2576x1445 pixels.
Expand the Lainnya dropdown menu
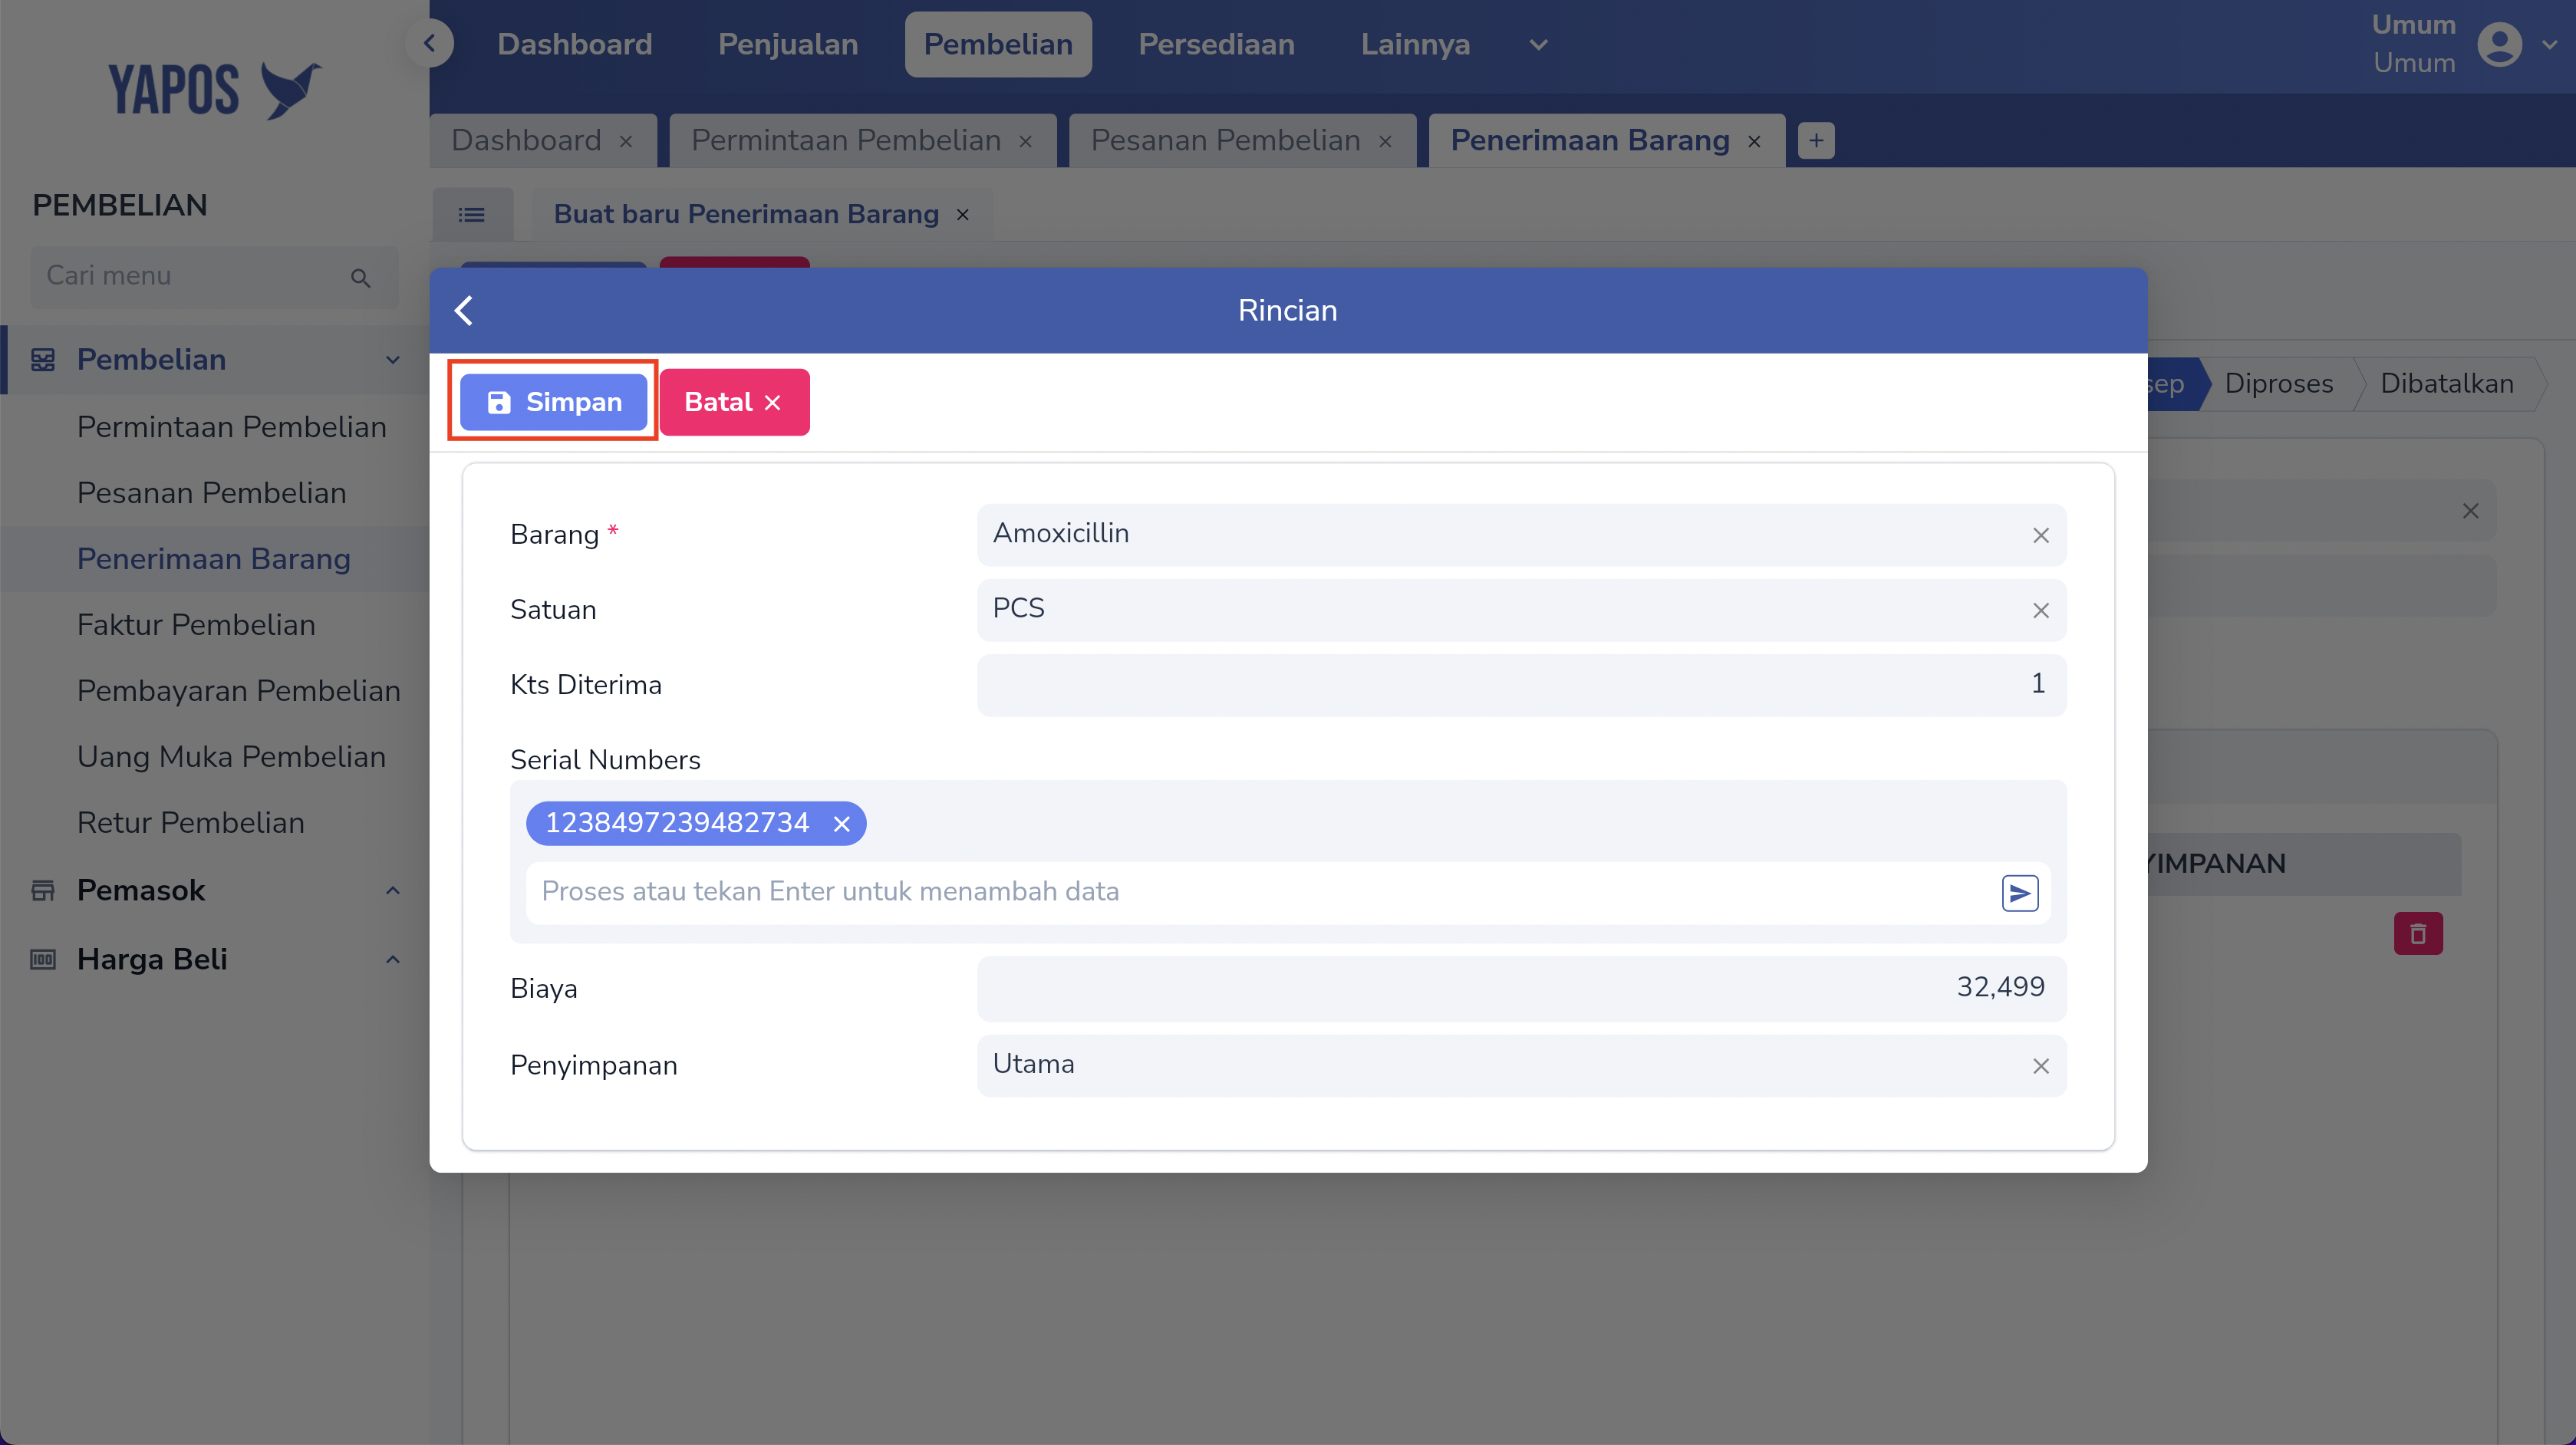tap(1538, 45)
